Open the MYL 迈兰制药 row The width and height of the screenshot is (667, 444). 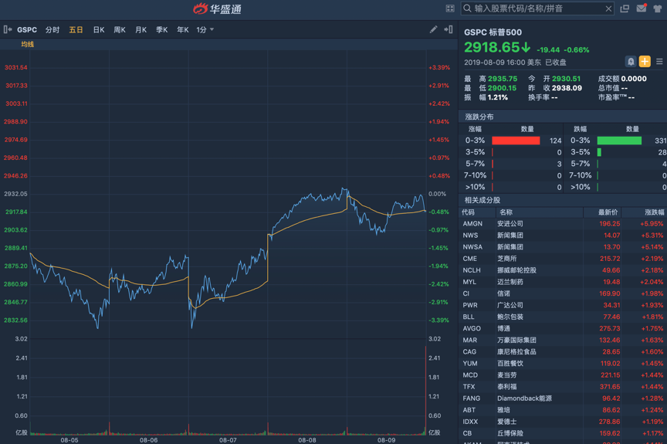click(x=563, y=282)
